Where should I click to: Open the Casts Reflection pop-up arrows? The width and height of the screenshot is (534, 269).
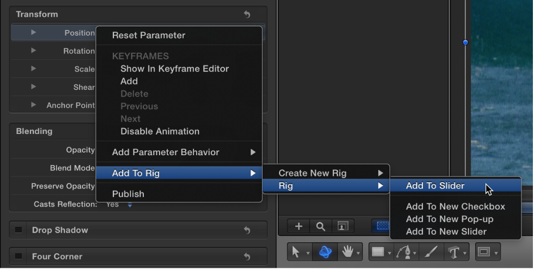pos(130,205)
